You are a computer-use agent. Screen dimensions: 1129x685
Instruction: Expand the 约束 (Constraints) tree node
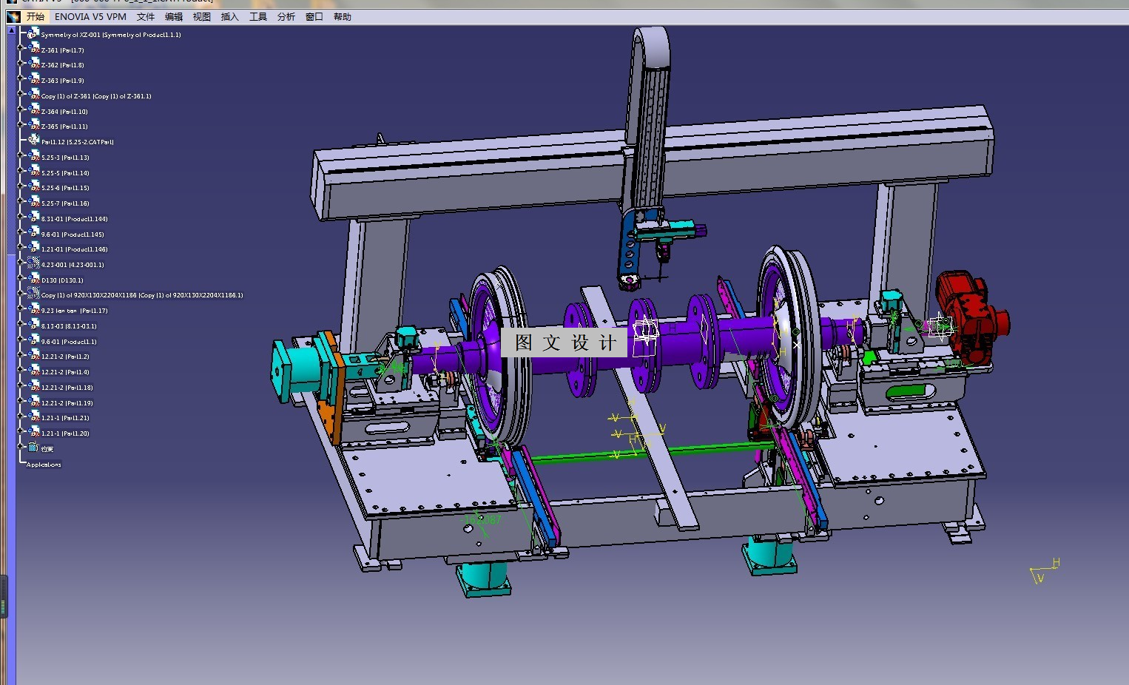point(21,448)
